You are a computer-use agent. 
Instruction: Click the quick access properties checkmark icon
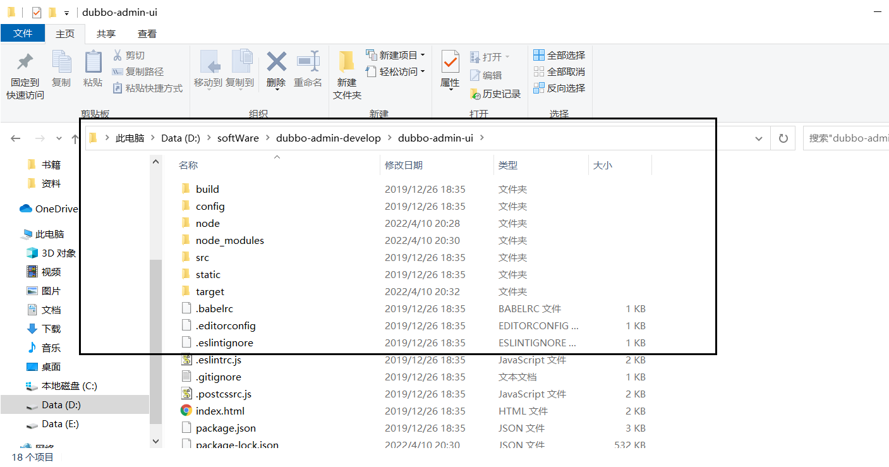[37, 12]
